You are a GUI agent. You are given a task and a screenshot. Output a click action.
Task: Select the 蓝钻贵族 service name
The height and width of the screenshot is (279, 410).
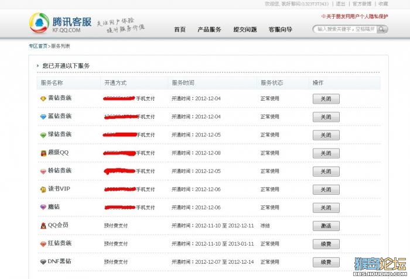pyautogui.click(x=60, y=116)
